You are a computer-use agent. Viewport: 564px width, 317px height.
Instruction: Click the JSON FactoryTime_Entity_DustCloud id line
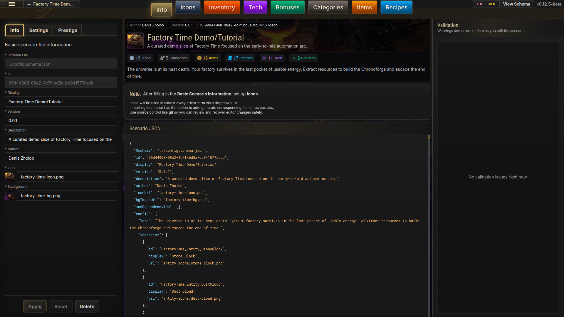186,284
